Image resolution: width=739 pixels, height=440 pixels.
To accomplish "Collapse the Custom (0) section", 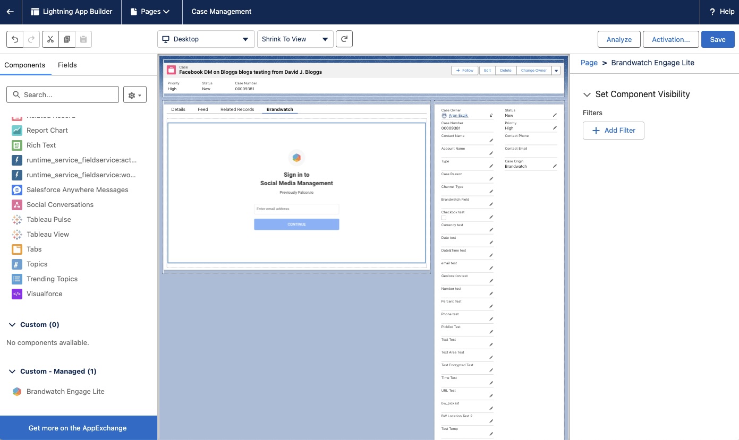I will click(x=12, y=325).
